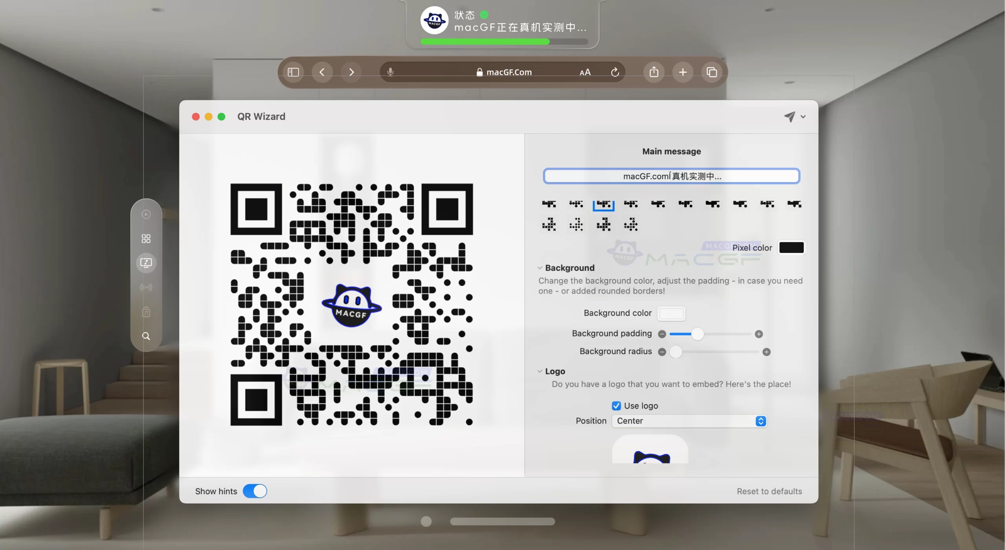
Task: Click the Background padding slider handle
Action: click(x=697, y=334)
